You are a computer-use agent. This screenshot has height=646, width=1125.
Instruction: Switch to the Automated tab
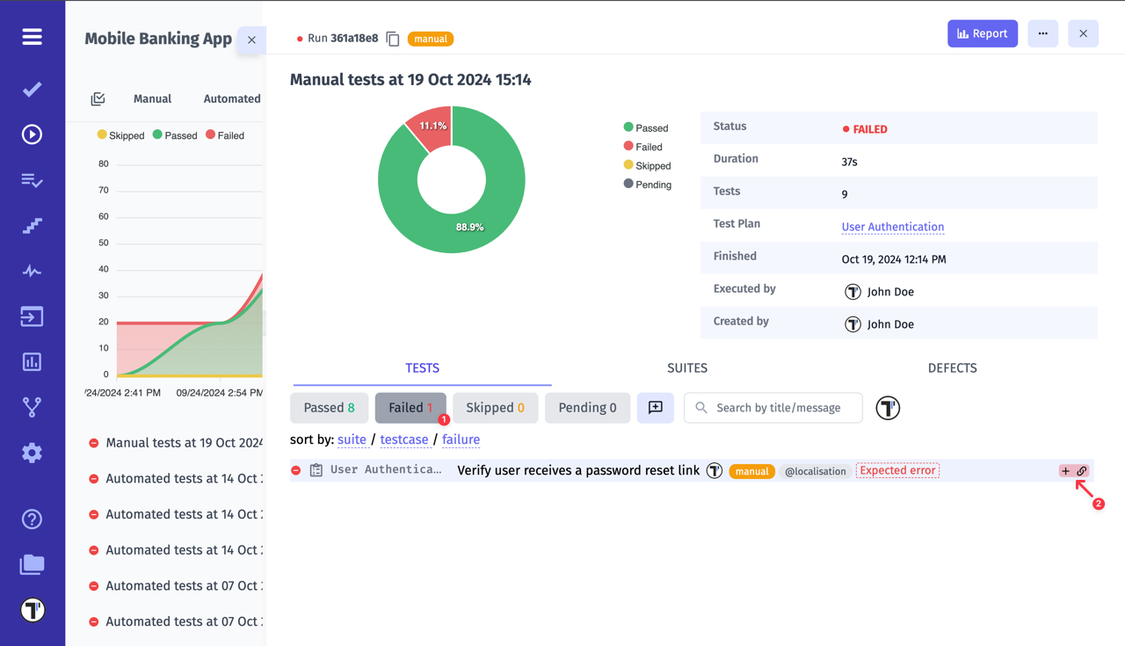coord(231,98)
